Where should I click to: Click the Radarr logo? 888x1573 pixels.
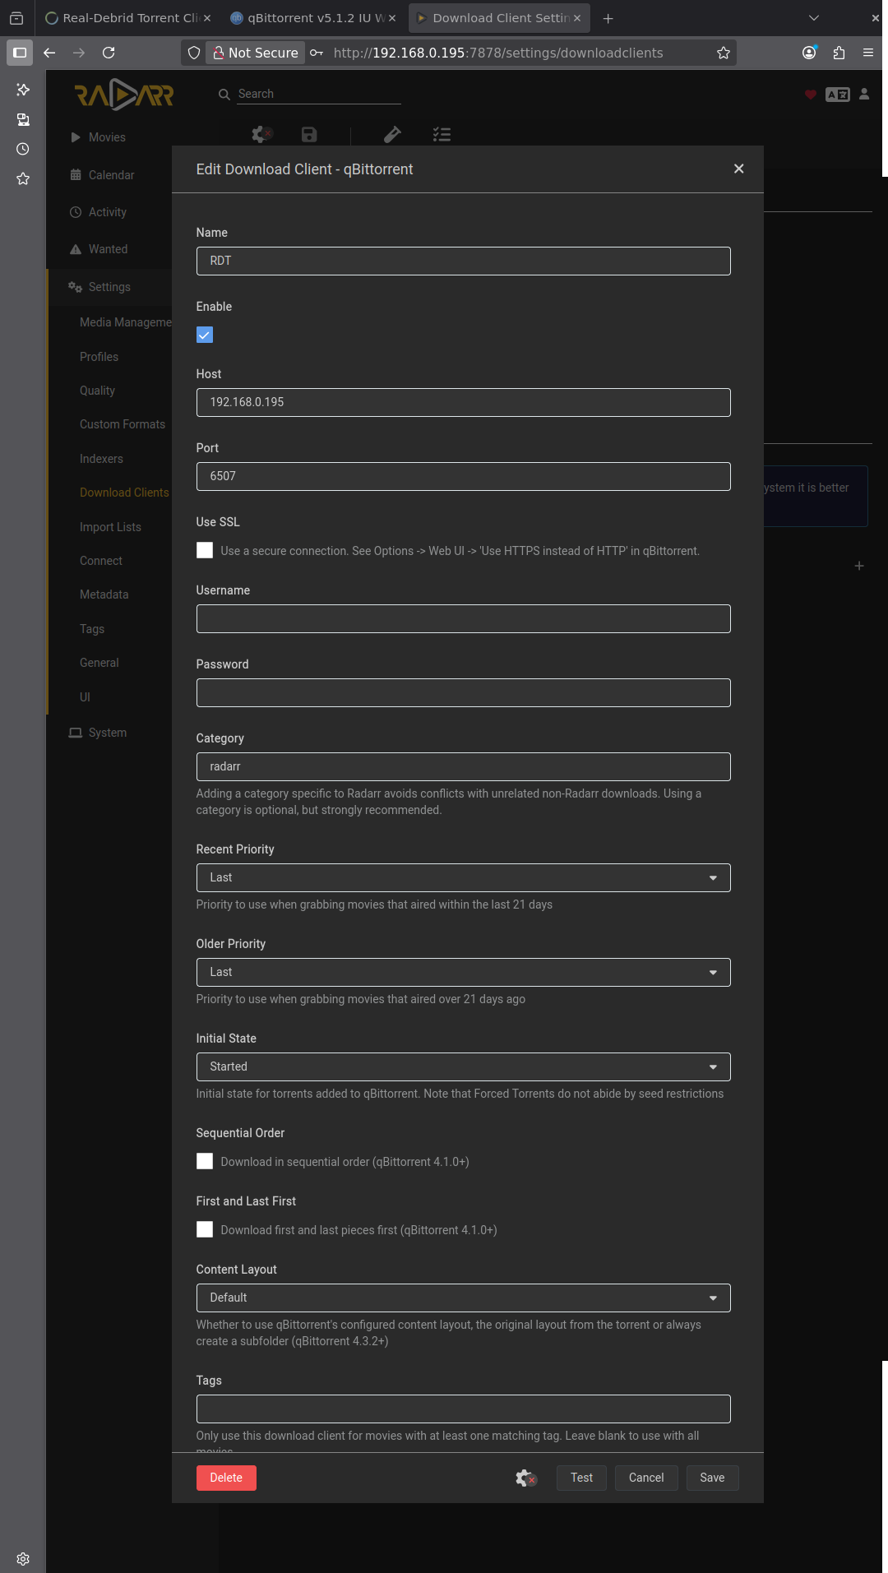point(124,95)
